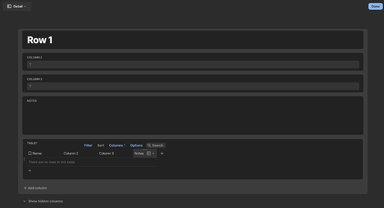The image size is (384, 208).
Task: Open the table Options menu
Action: (x=136, y=145)
